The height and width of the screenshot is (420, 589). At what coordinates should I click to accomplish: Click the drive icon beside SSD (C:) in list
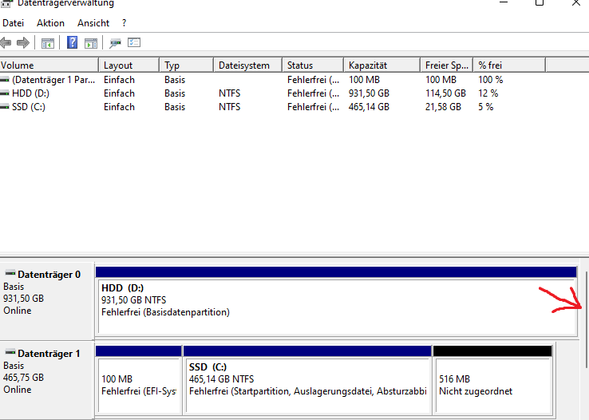(x=5, y=107)
